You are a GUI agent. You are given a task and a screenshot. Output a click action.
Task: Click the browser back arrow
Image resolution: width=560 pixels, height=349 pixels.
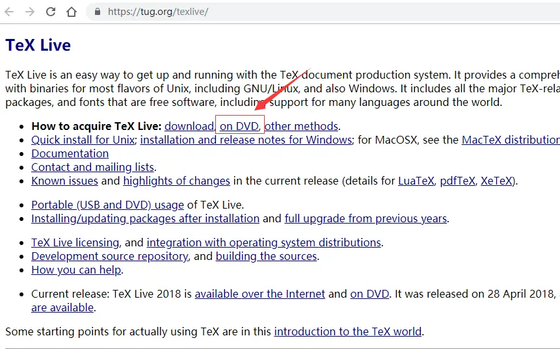[x=9, y=12]
